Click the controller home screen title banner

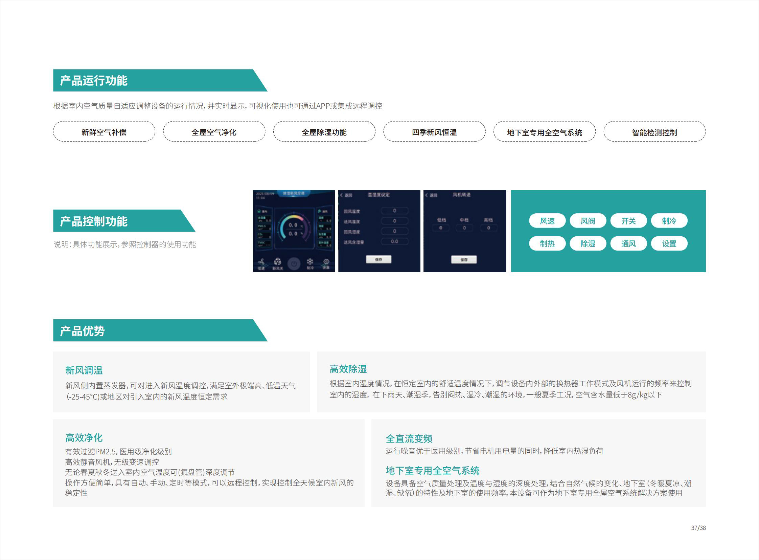coord(294,193)
